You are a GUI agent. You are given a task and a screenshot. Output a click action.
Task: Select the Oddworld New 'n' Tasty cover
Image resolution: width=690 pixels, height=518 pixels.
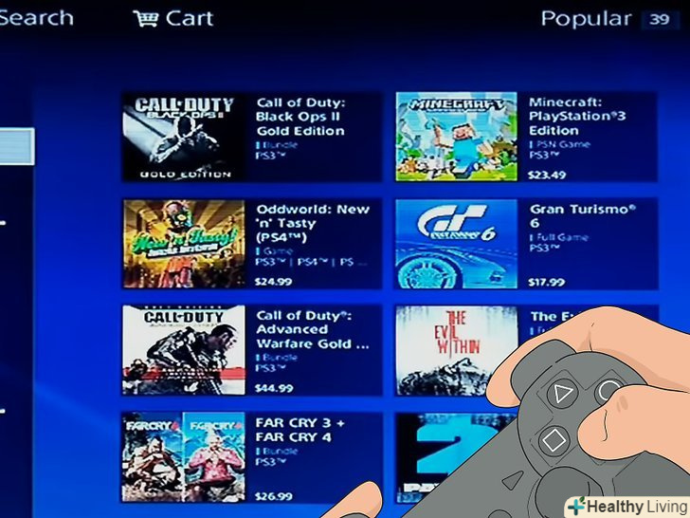(x=185, y=244)
